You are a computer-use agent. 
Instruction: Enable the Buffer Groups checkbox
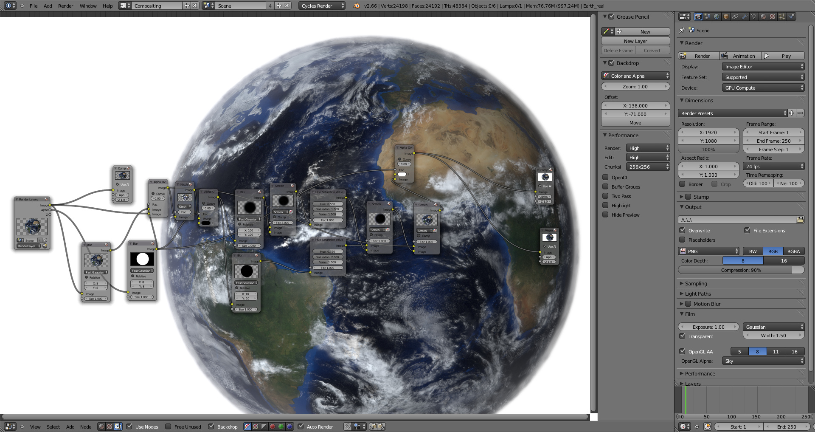[606, 186]
